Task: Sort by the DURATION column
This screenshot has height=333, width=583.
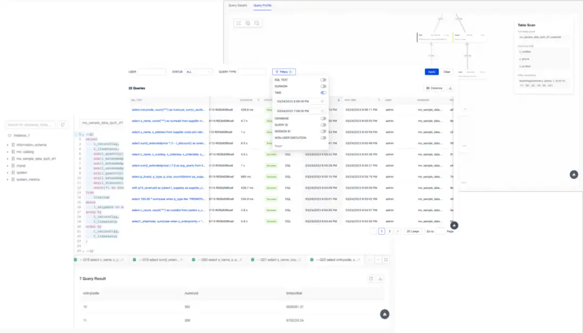Action: (x=259, y=100)
